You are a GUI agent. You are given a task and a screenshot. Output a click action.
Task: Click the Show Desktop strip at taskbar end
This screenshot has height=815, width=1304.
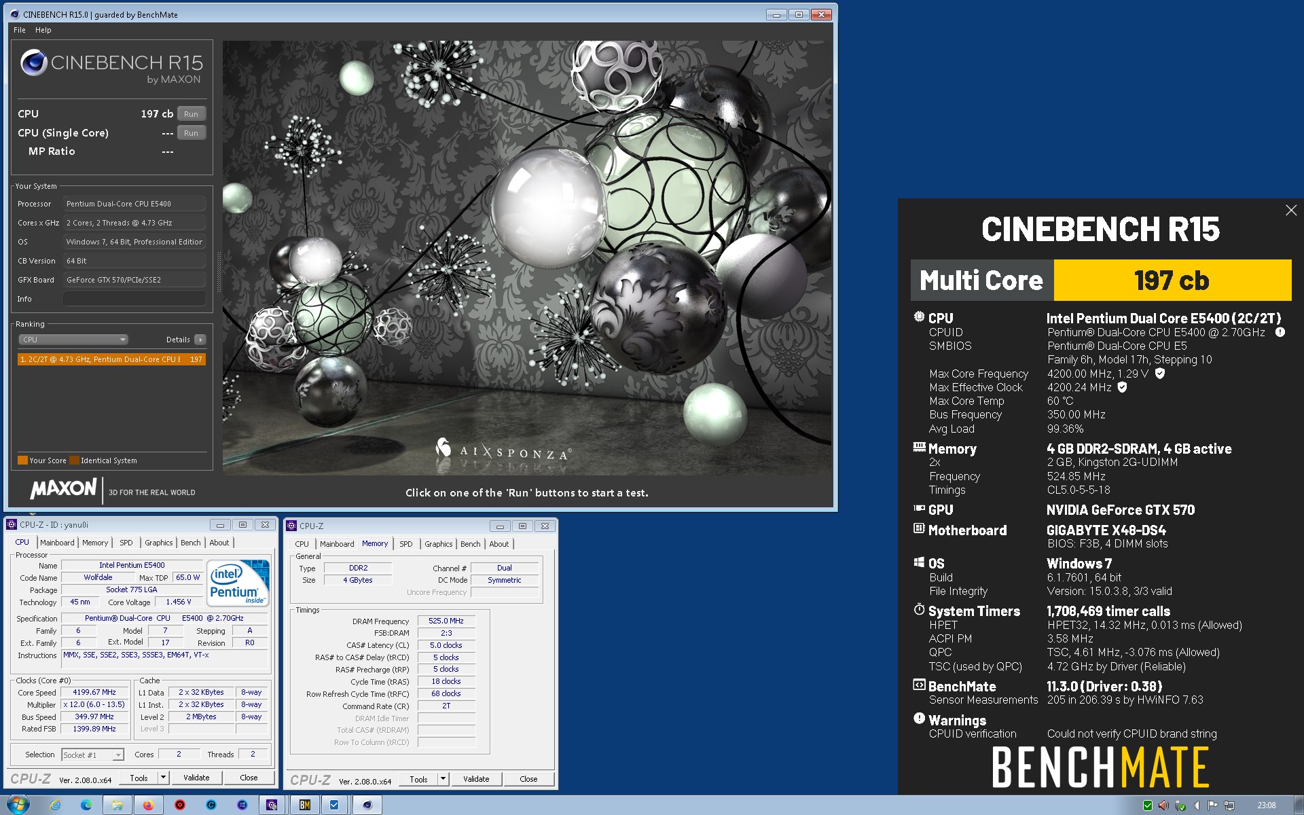1299,805
